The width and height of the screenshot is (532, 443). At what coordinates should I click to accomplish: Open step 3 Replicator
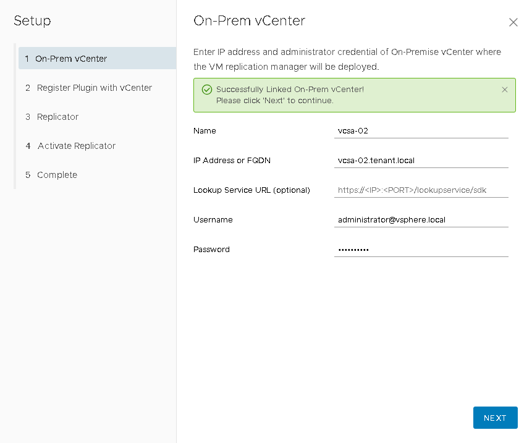pyautogui.click(x=57, y=117)
